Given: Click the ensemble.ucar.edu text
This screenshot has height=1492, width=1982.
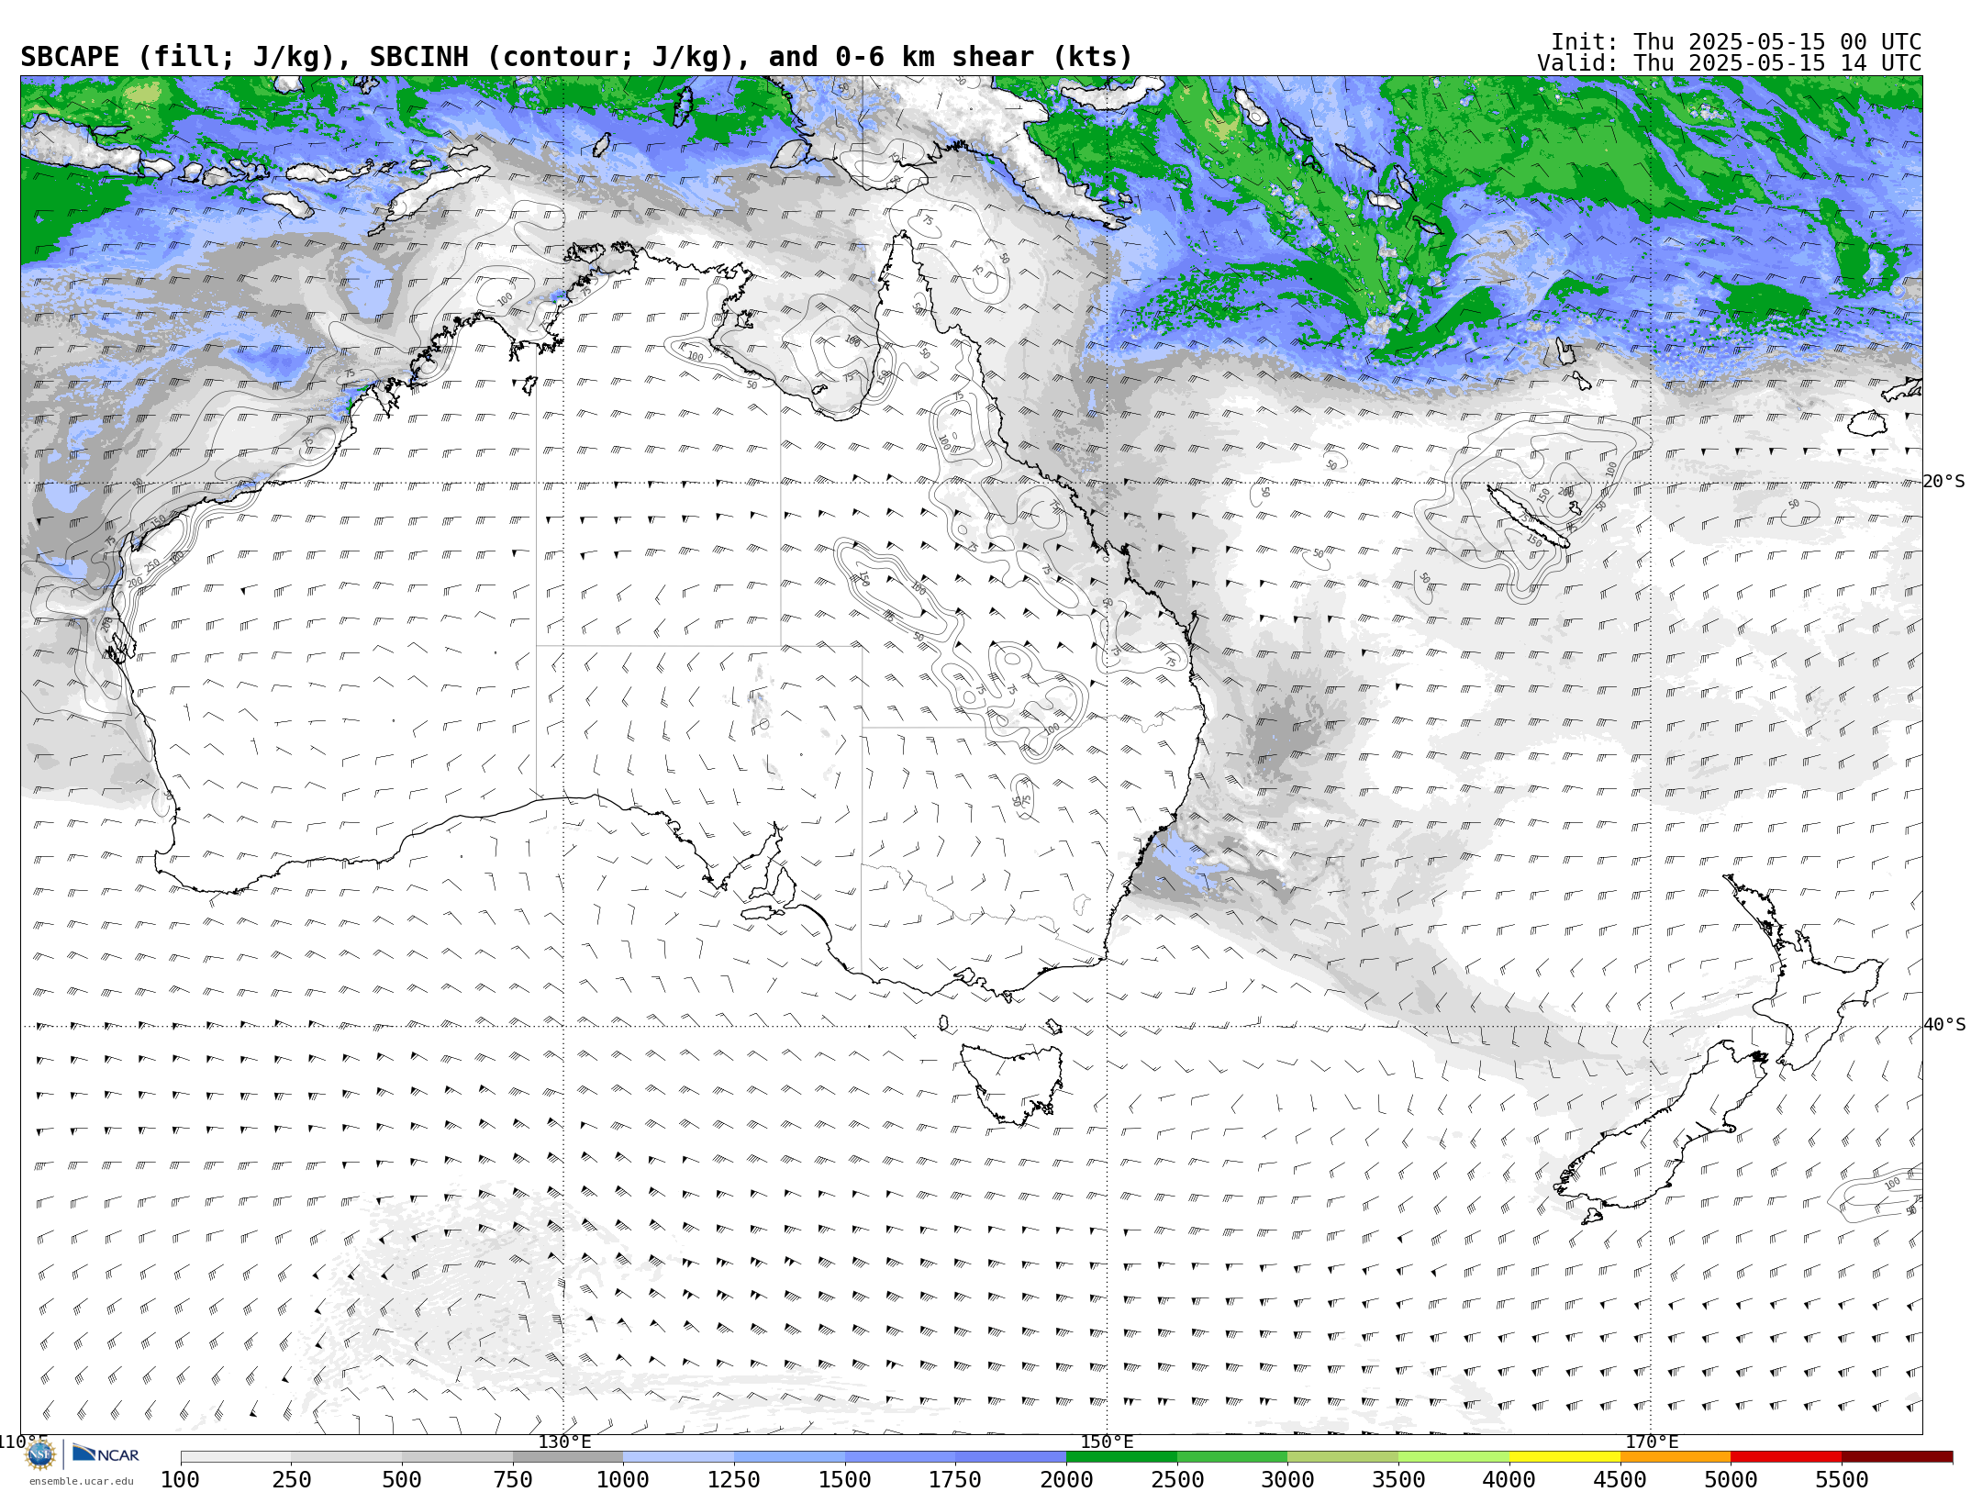Looking at the screenshot, I should click(81, 1481).
